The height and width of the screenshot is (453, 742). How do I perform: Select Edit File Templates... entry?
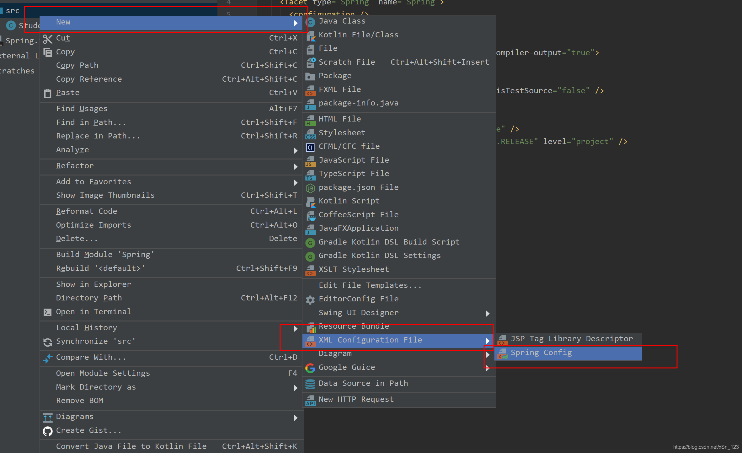399,285
